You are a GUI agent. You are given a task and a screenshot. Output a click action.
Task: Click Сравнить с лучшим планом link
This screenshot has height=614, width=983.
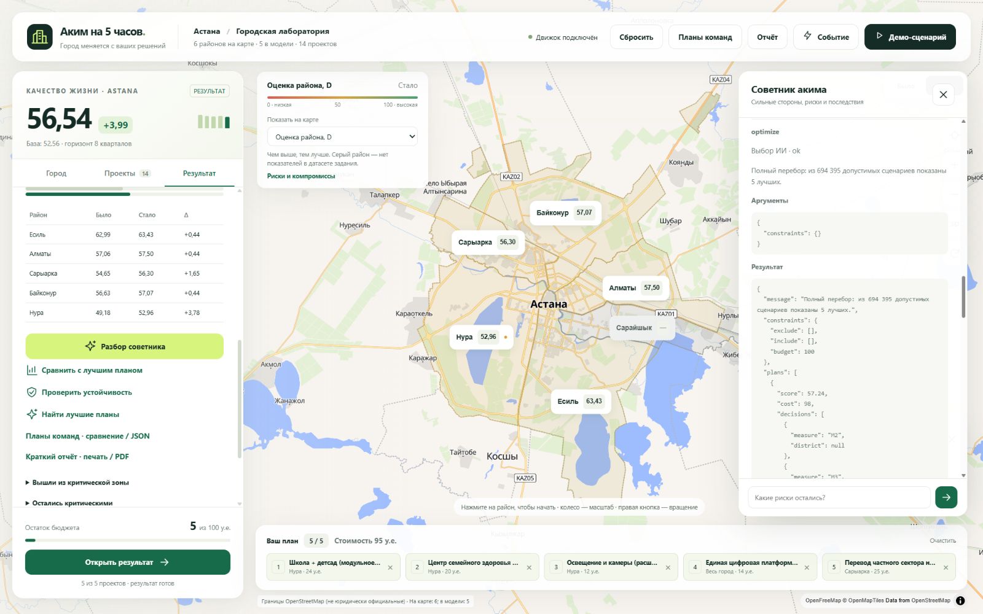point(92,370)
